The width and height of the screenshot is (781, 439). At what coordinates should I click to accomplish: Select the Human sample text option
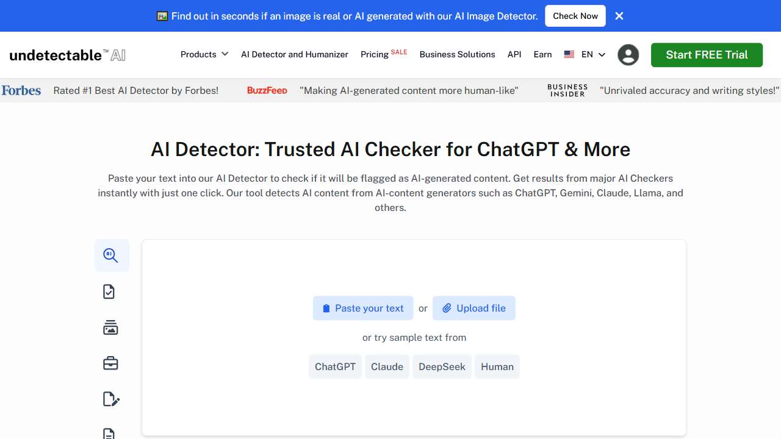click(x=497, y=366)
